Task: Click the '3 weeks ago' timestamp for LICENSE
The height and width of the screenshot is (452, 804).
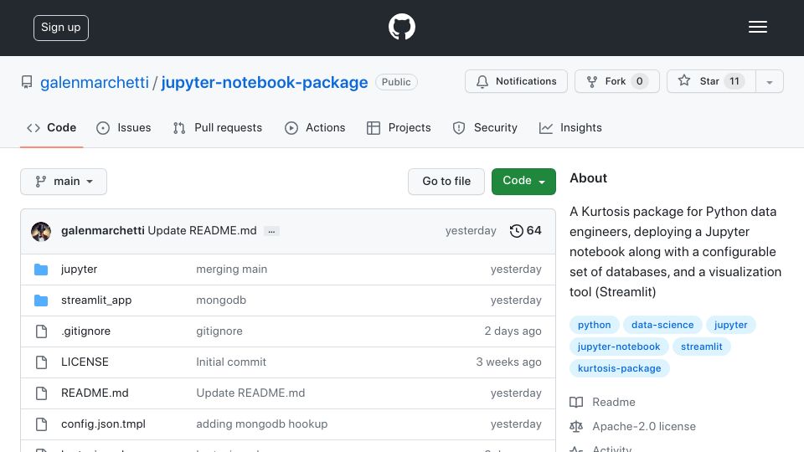Action: [508, 362]
